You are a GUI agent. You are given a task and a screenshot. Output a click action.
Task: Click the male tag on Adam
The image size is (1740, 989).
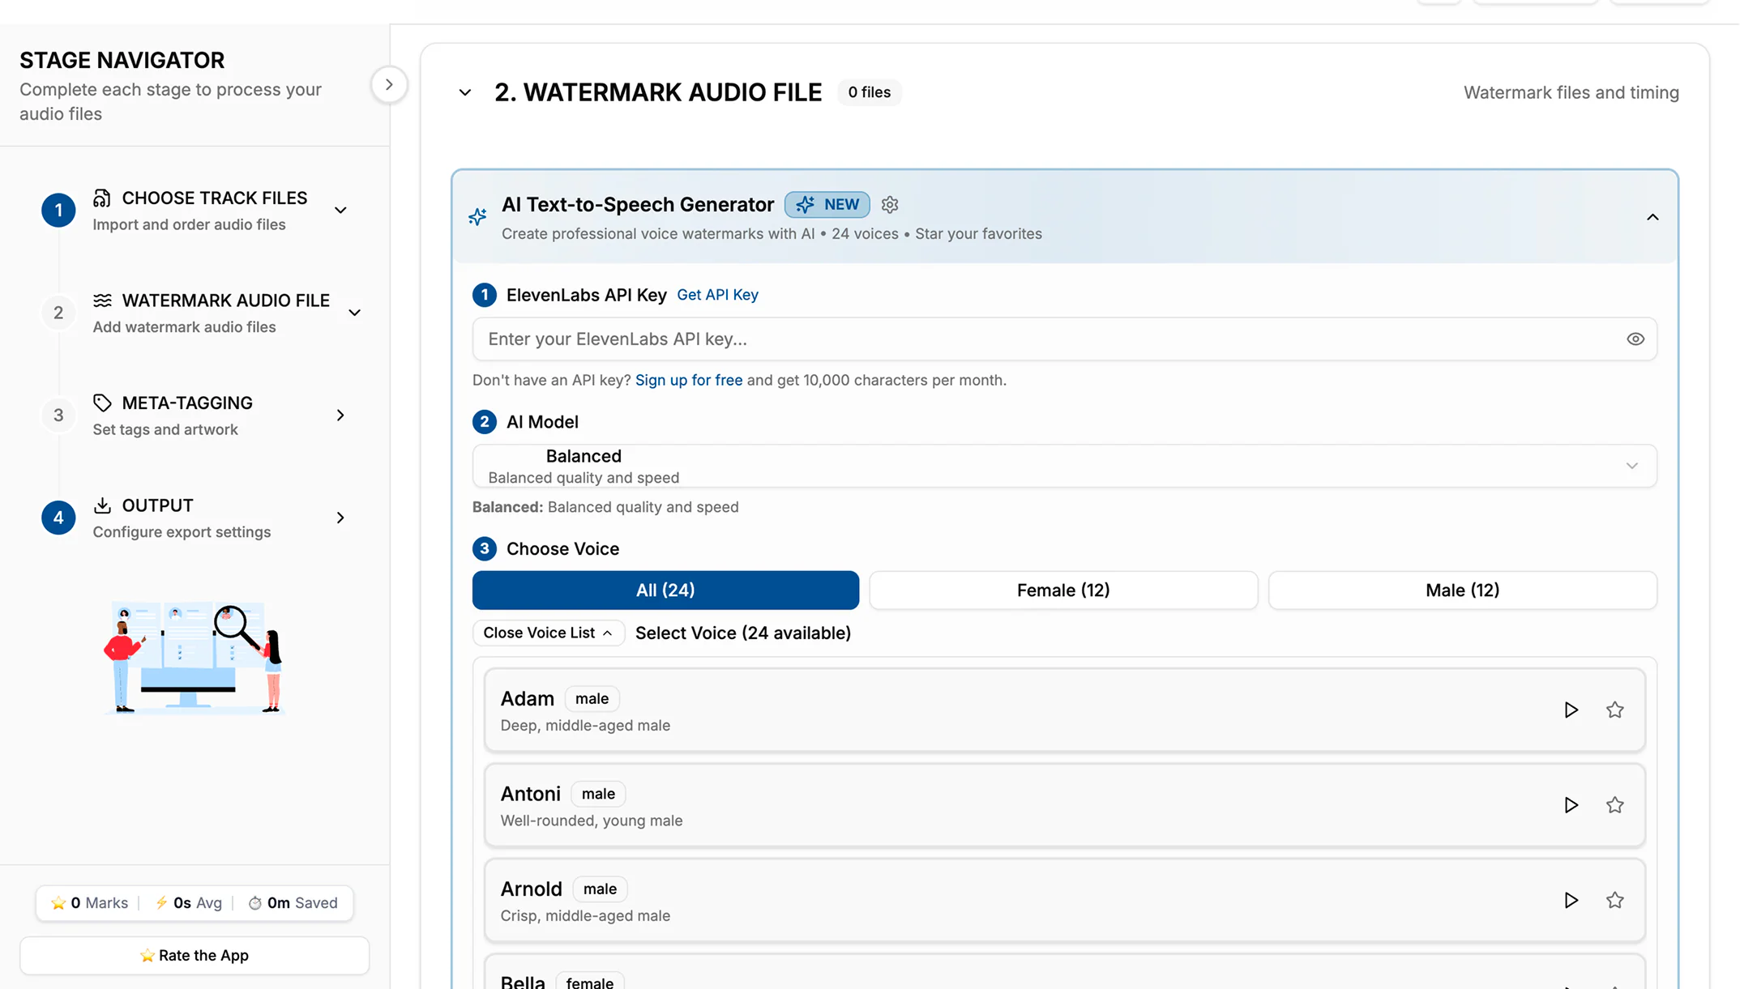(592, 699)
